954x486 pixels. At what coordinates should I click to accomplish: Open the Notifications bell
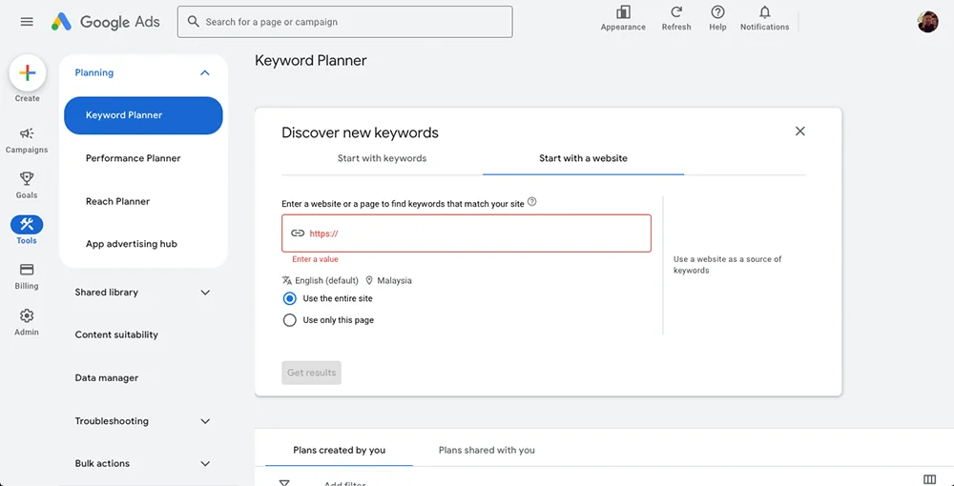764,12
